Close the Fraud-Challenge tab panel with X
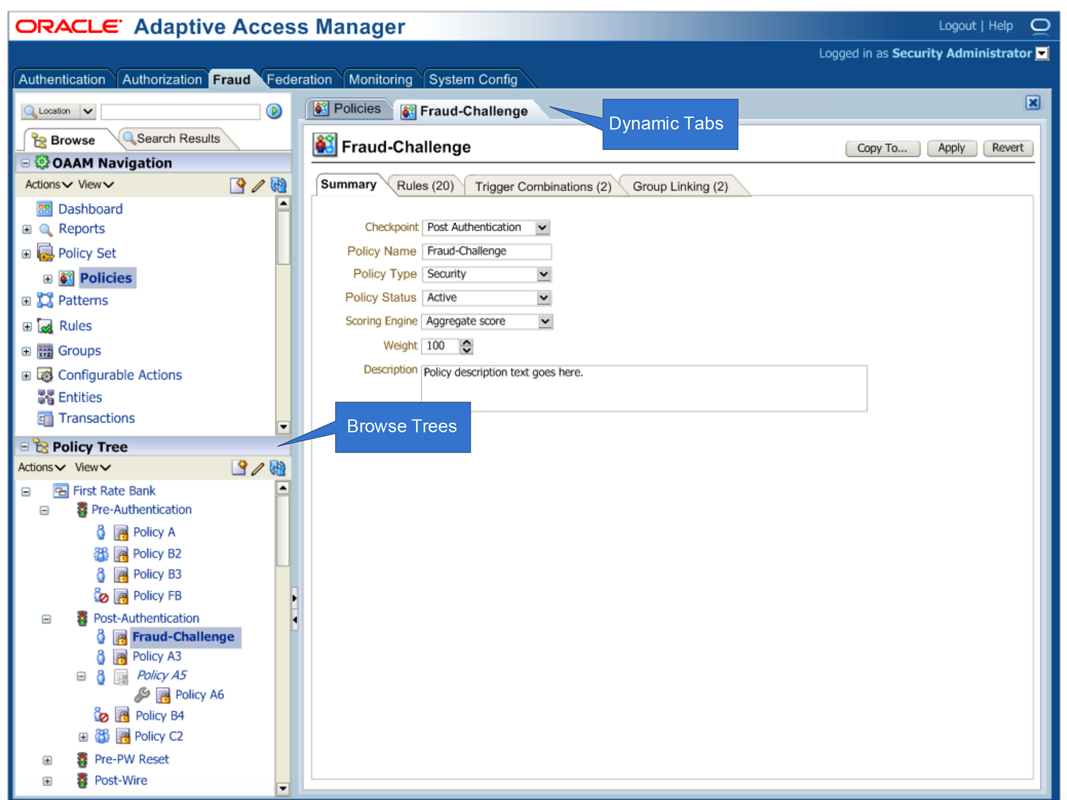Image resolution: width=1067 pixels, height=800 pixels. (x=1033, y=103)
